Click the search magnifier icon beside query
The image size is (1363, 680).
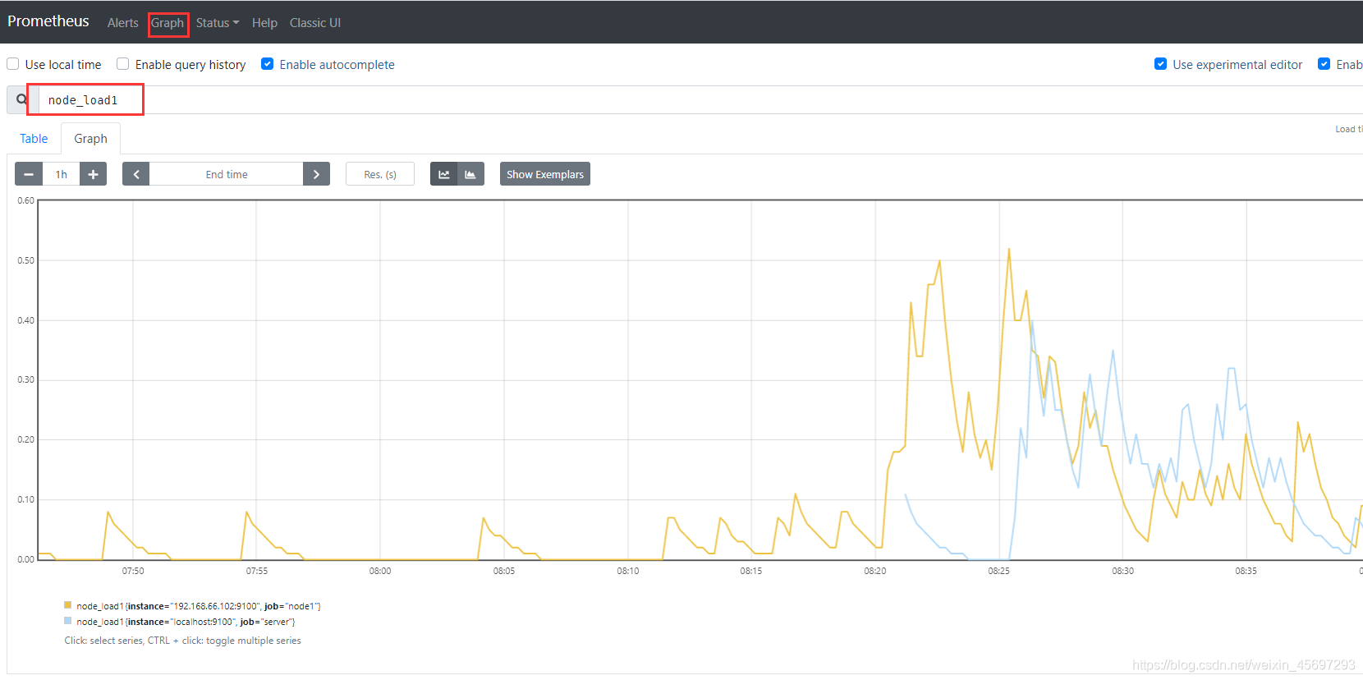click(21, 99)
